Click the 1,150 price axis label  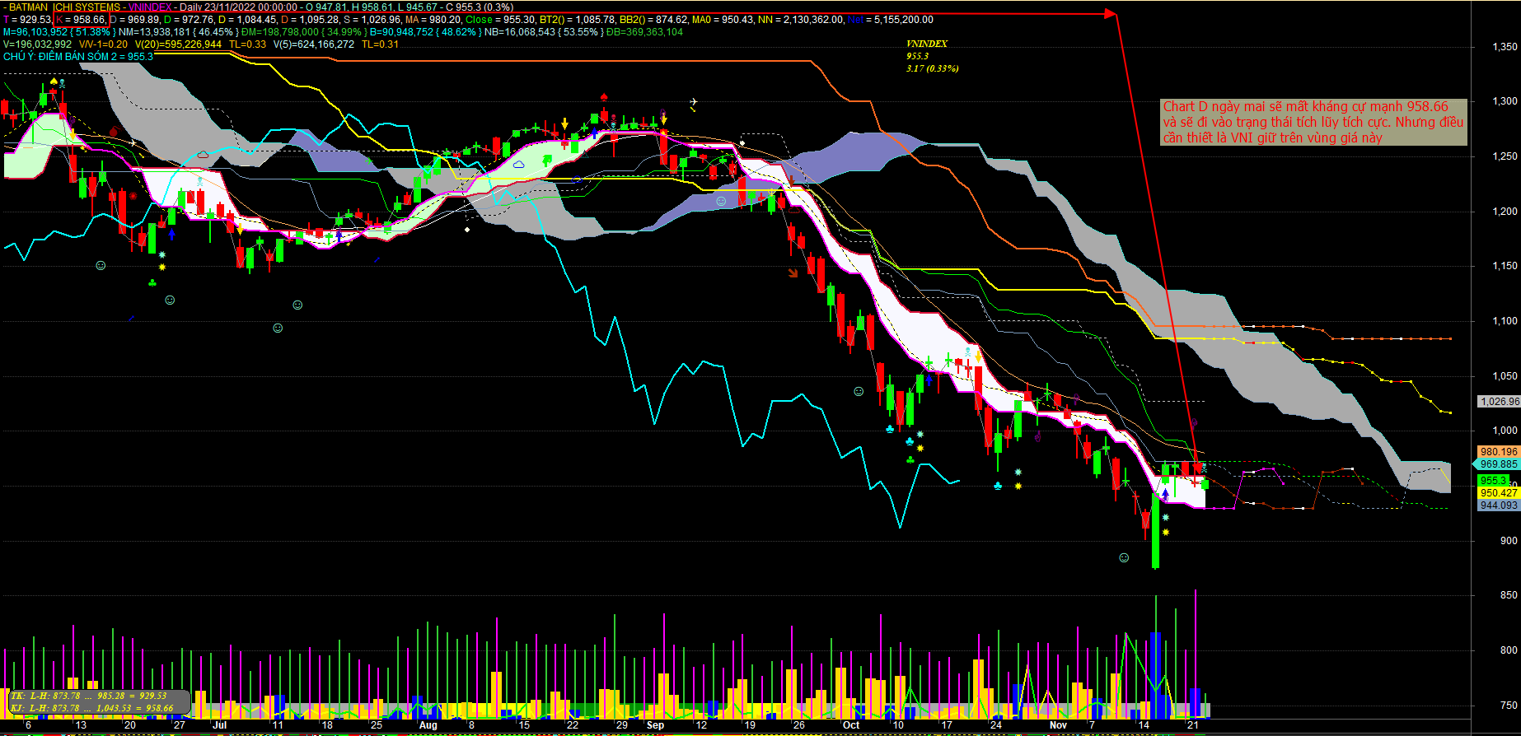click(x=1505, y=266)
